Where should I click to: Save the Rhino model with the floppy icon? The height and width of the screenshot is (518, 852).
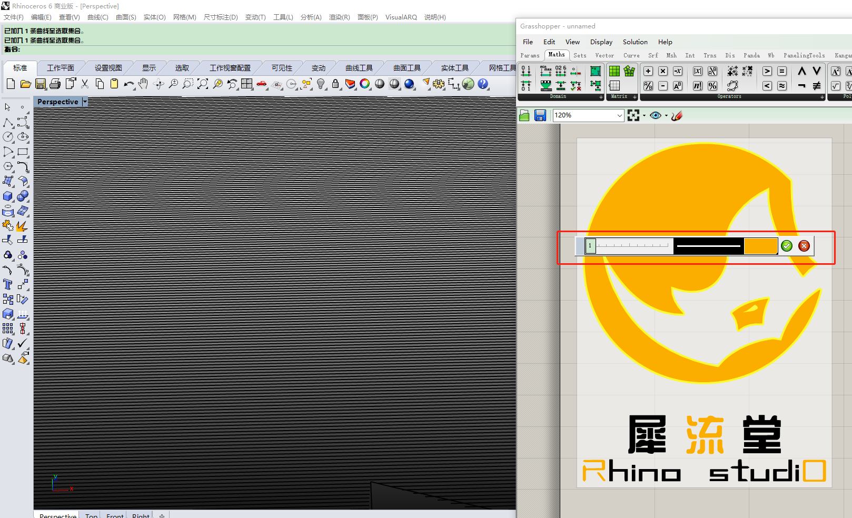41,84
